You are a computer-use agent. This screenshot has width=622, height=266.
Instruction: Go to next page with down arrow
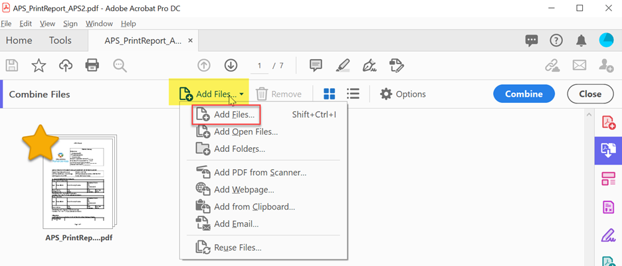click(231, 65)
